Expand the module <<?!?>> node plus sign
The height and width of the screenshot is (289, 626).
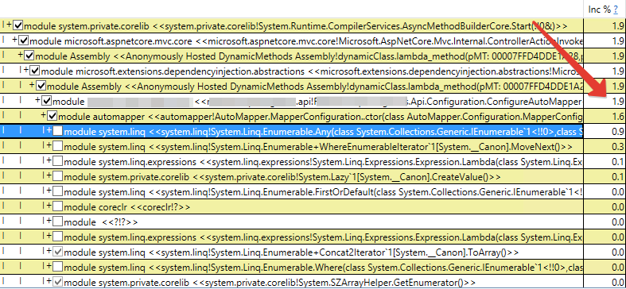pyautogui.click(x=49, y=221)
